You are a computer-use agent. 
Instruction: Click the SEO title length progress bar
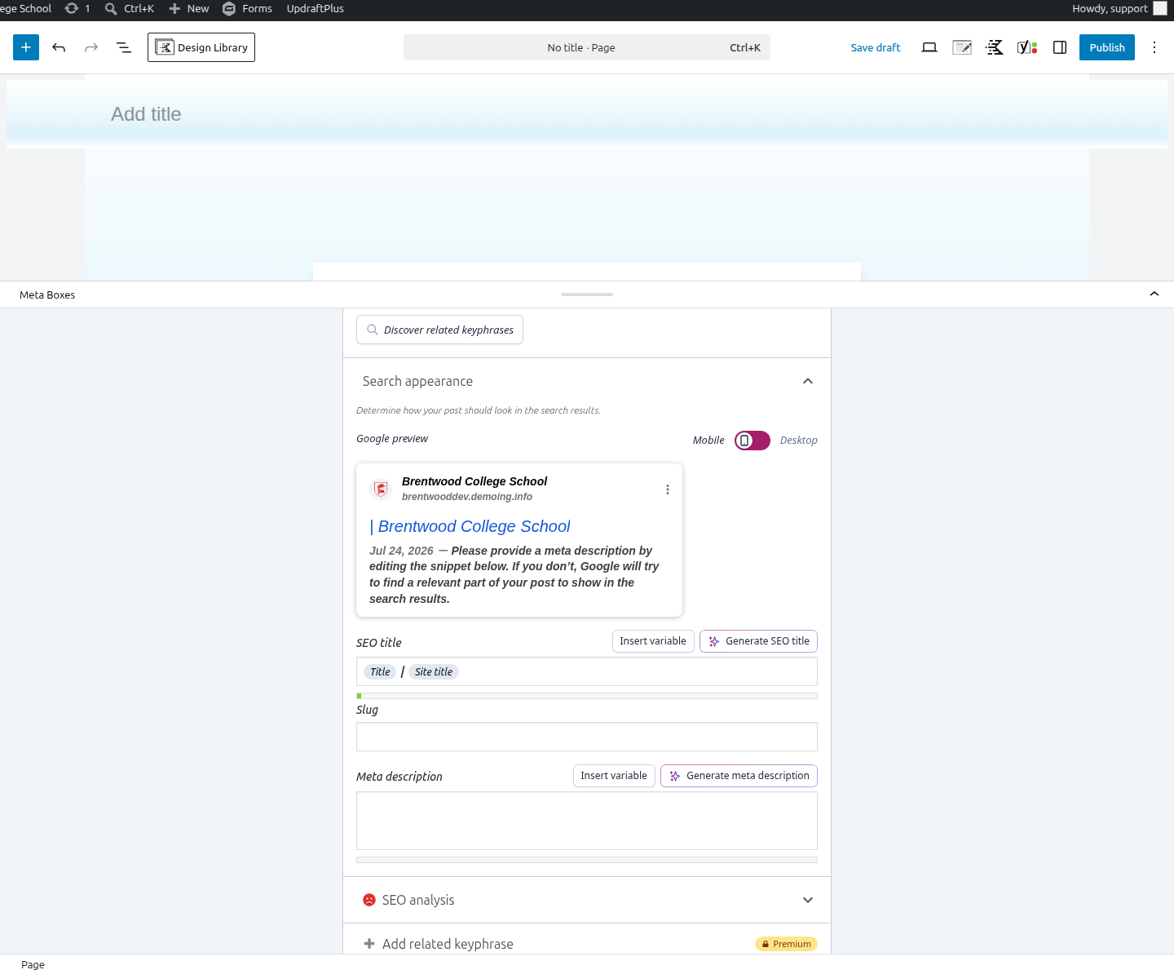coord(587,696)
